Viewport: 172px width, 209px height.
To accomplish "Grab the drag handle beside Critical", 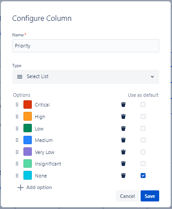I will point(17,105).
